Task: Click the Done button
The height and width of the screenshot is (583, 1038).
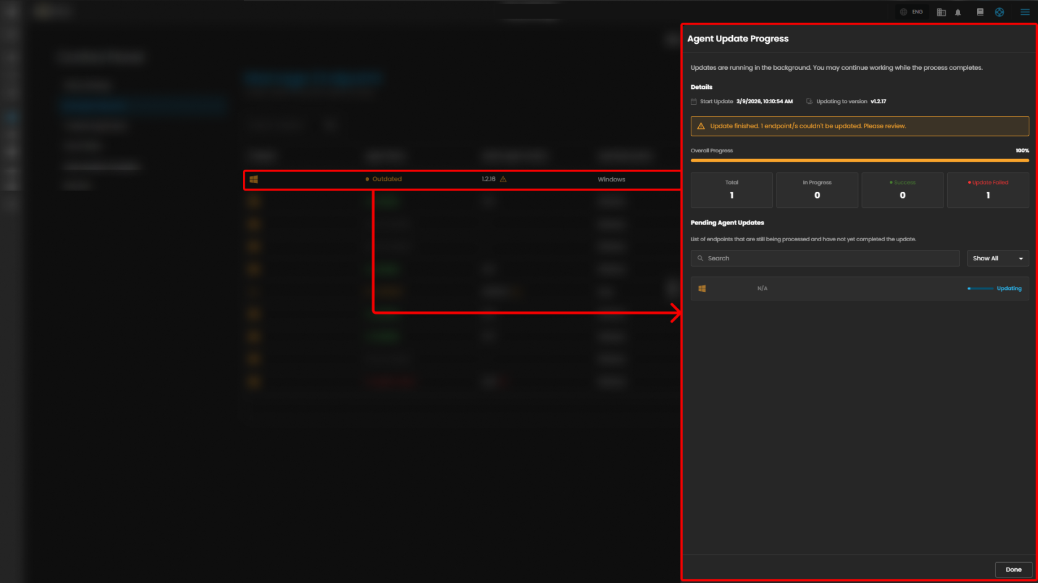Action: click(x=1013, y=569)
